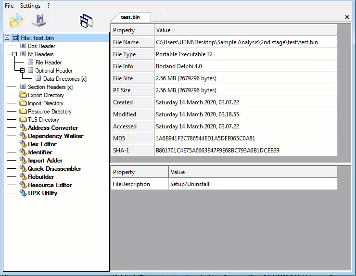The width and height of the screenshot is (356, 276).
Task: Click the Nt Headers page icon
Action: click(23, 54)
